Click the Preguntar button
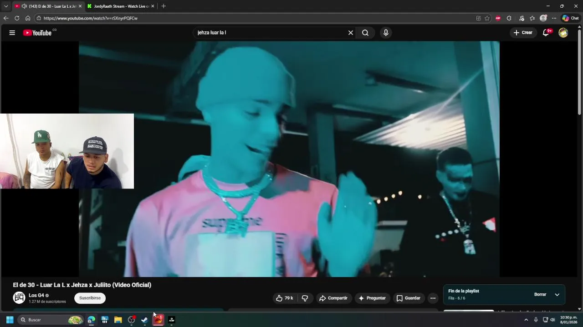 tap(372, 298)
